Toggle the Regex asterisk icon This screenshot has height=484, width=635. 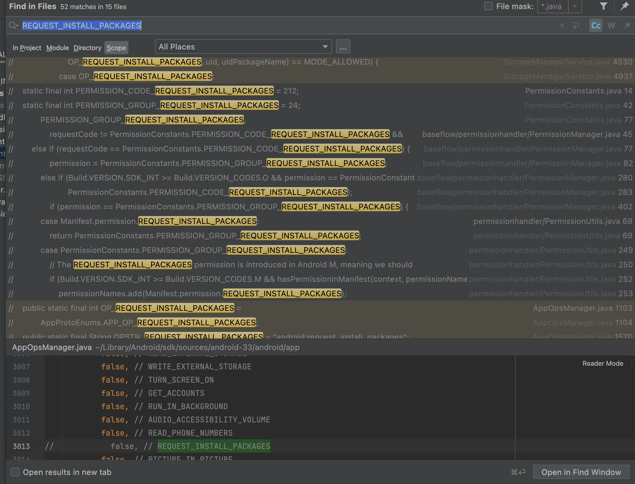coord(627,26)
